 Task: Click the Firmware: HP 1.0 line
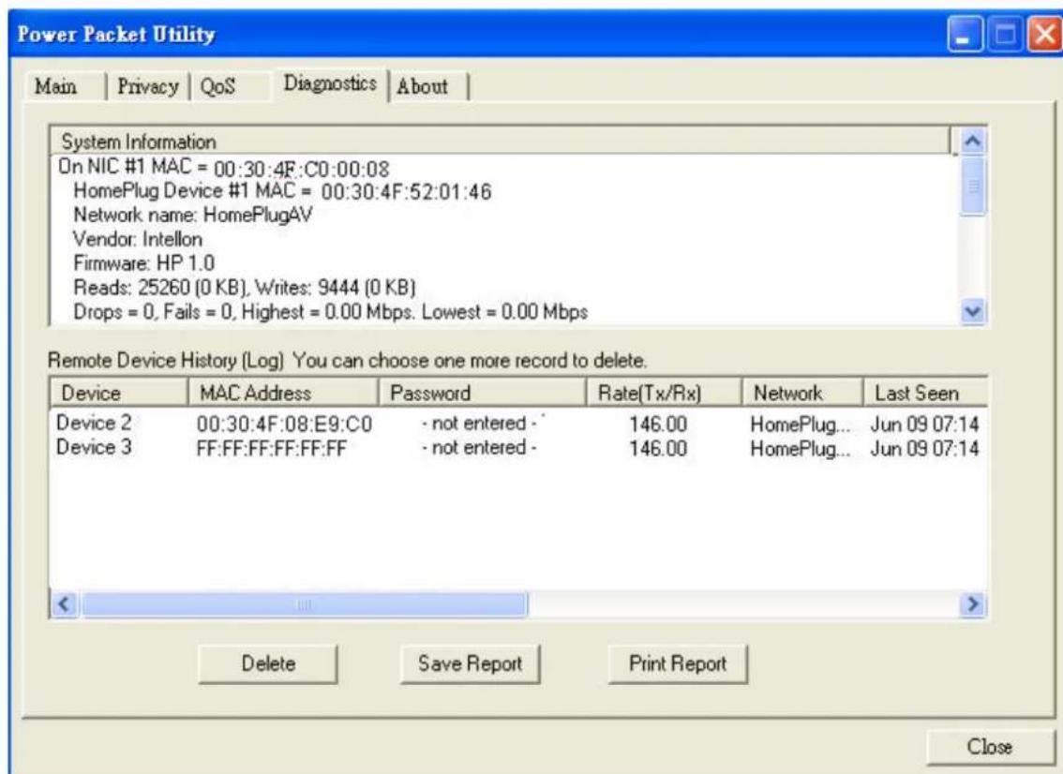[143, 263]
